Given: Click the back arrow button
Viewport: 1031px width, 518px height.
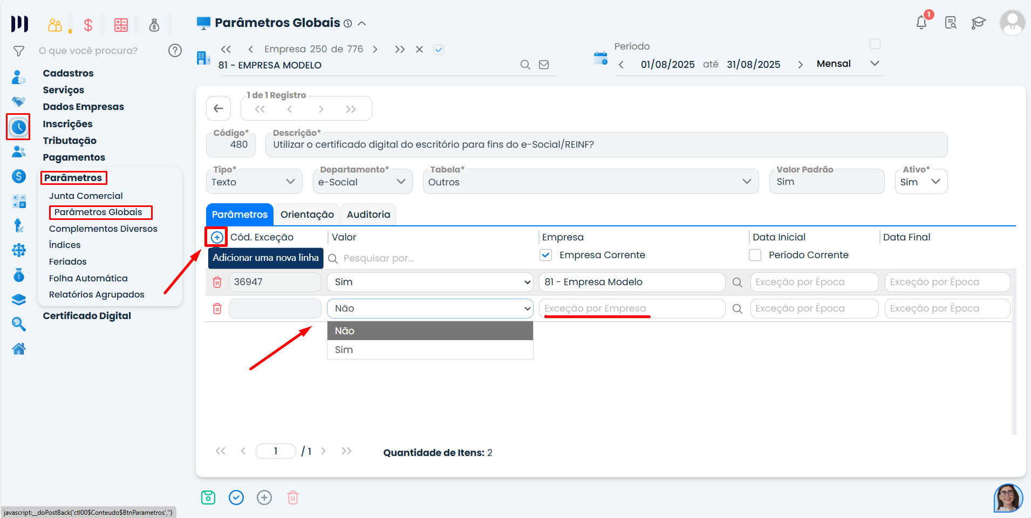Looking at the screenshot, I should (x=219, y=109).
